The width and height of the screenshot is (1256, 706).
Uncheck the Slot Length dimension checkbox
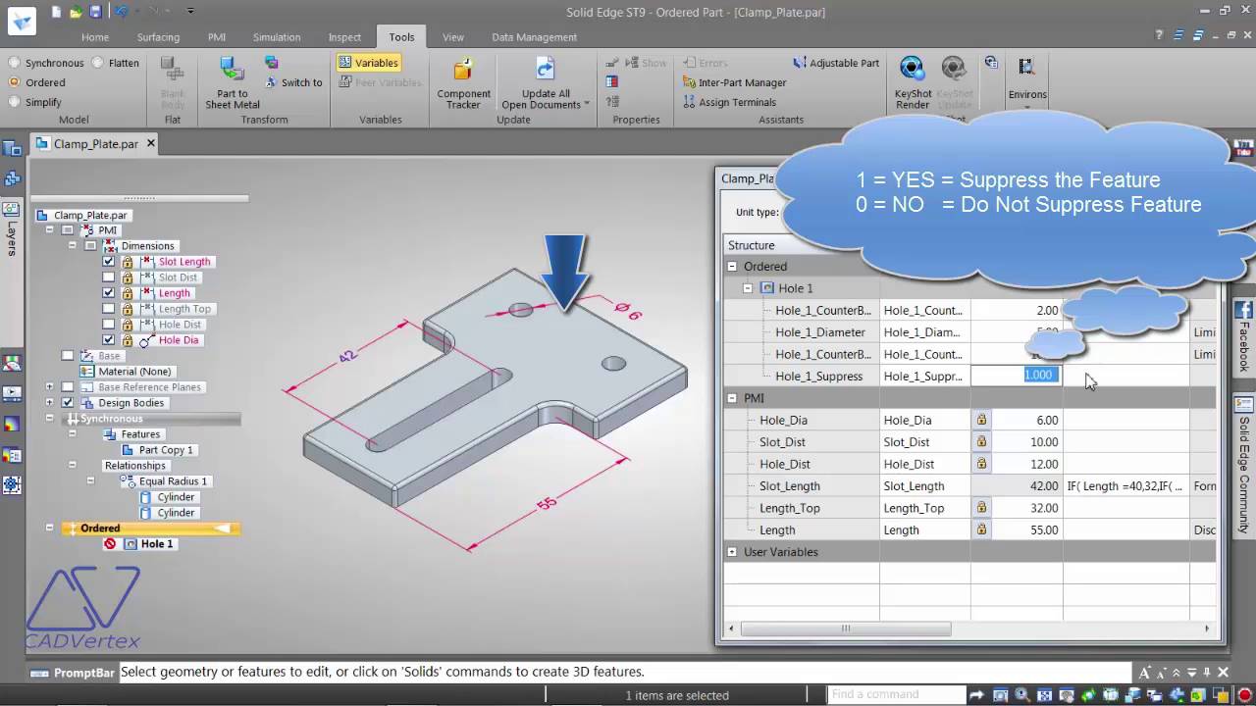pyautogui.click(x=109, y=262)
